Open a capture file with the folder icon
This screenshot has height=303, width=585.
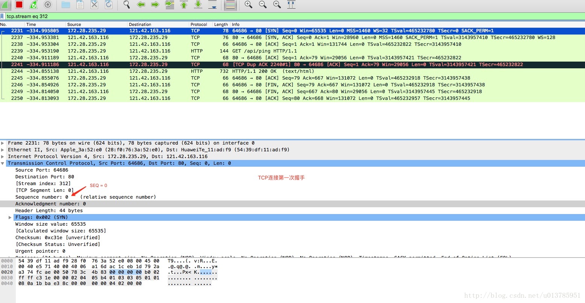pos(66,5)
